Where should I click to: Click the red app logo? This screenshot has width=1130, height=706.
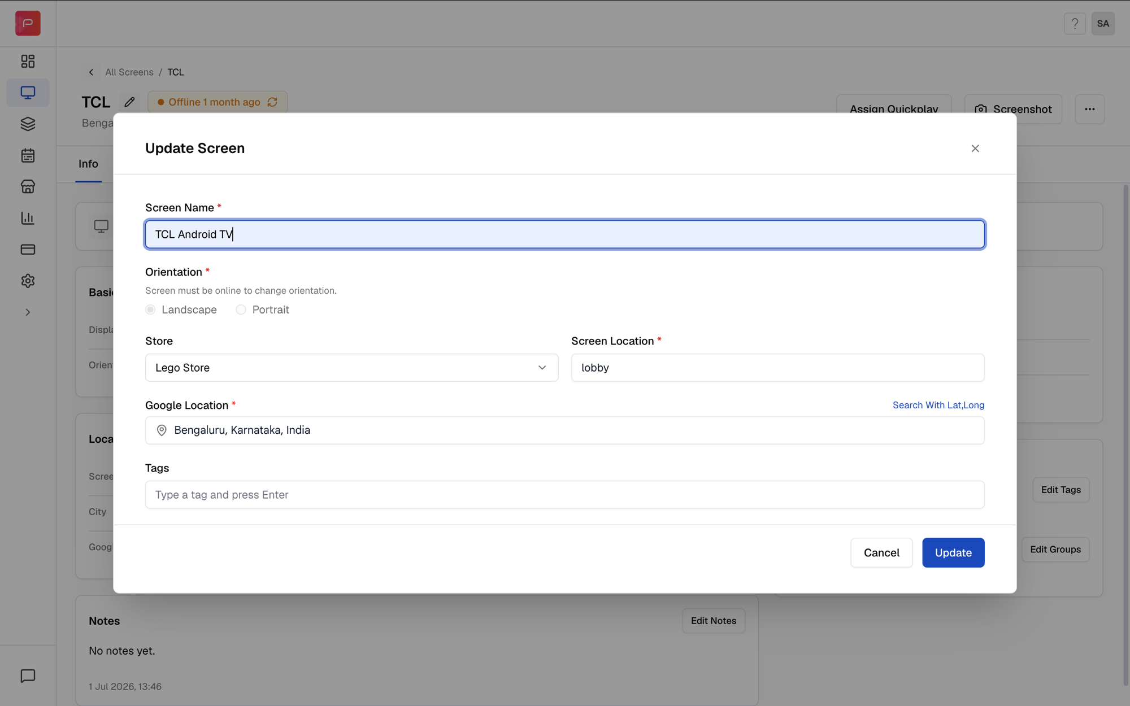point(28,23)
